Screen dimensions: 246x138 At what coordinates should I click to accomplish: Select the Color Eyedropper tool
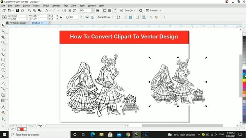(3, 107)
